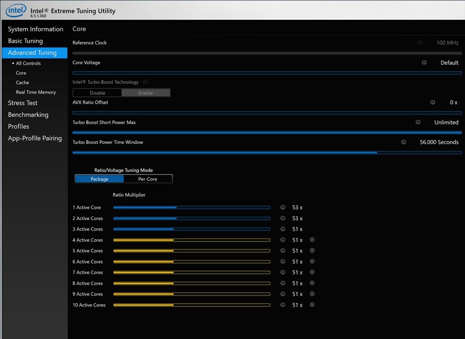Image resolution: width=465 pixels, height=339 pixels.
Task: Switch tuning mode to Per-Core
Action: [148, 179]
